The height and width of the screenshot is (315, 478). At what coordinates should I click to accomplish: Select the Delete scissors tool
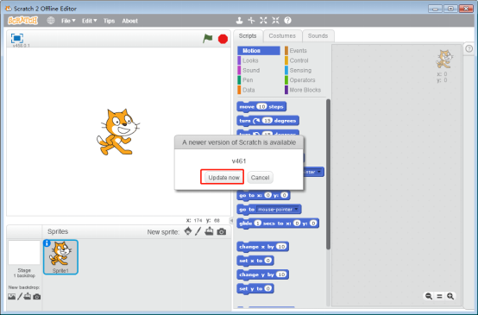251,21
